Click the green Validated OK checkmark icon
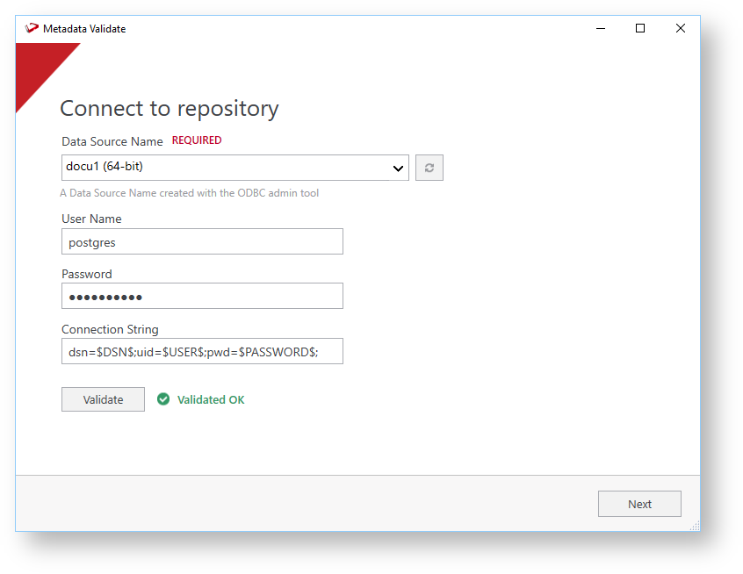The height and width of the screenshot is (574, 743). pos(163,399)
